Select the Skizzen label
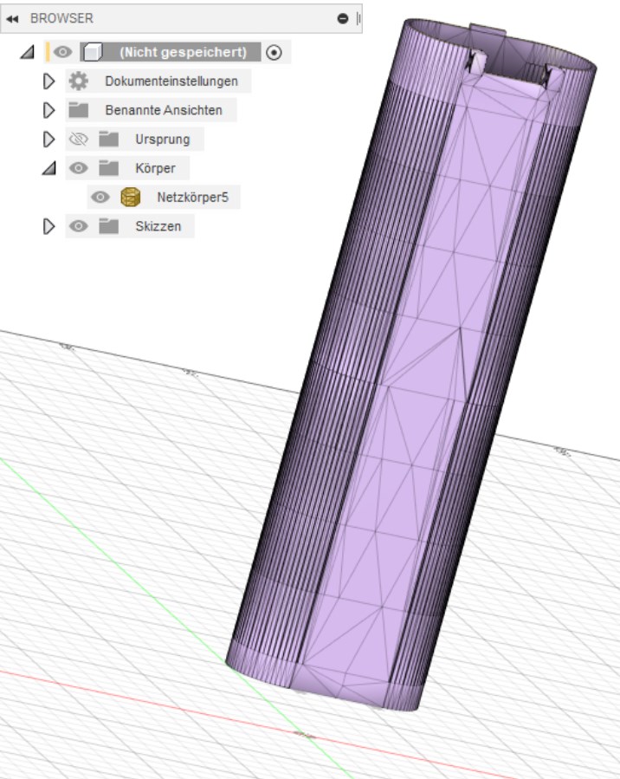The image size is (620, 779). [158, 226]
